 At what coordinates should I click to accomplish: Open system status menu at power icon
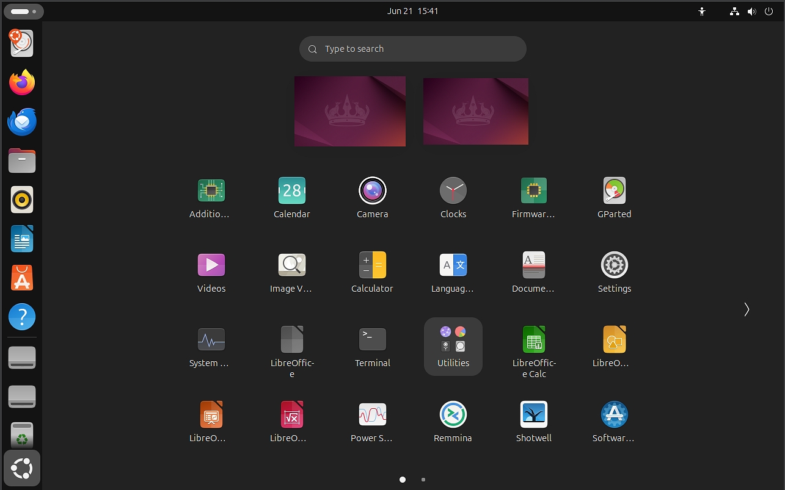(768, 11)
